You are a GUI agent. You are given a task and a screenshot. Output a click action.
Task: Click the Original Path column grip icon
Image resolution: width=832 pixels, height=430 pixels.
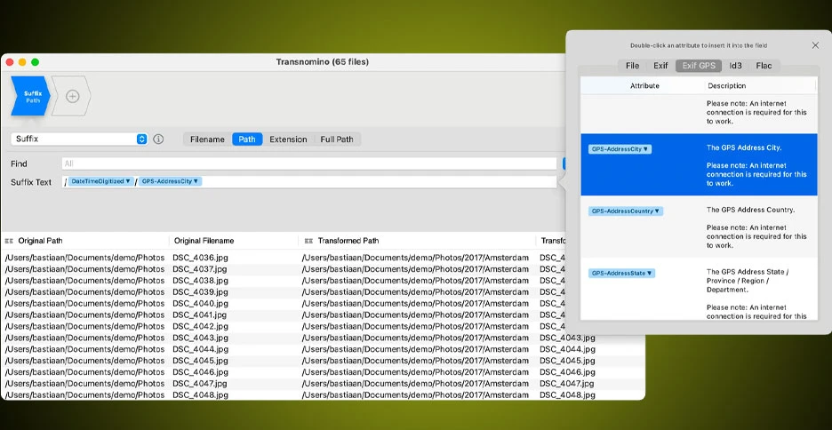(9, 241)
